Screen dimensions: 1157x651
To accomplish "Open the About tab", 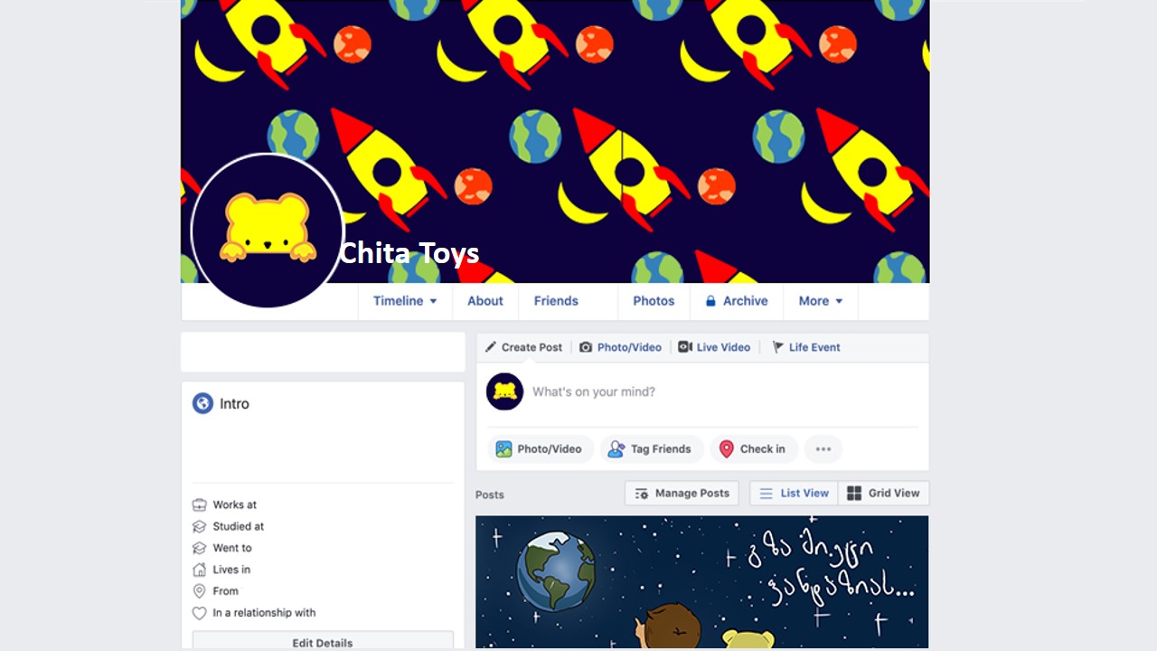I will coord(485,301).
